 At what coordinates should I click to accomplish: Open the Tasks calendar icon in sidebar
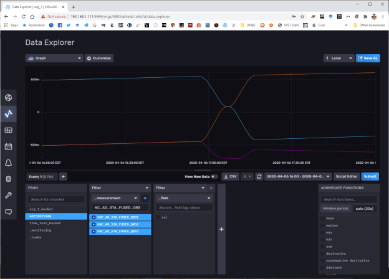[9, 146]
